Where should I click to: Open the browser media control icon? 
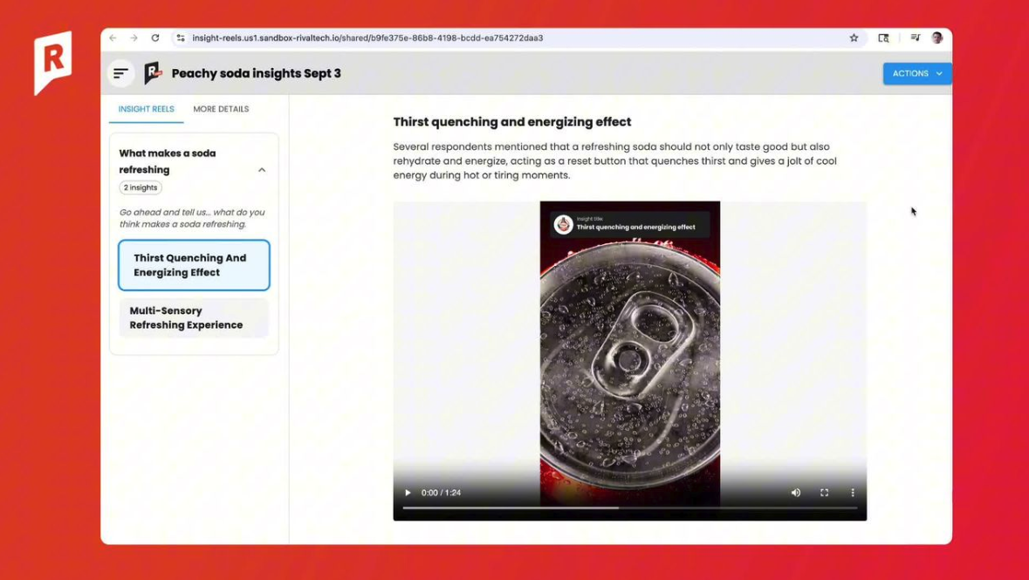click(x=915, y=38)
